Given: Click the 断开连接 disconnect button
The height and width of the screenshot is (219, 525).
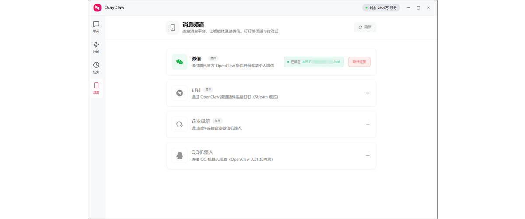Looking at the screenshot, I should point(359,62).
